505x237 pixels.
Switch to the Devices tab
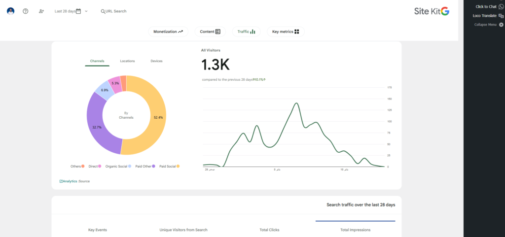[x=156, y=61]
